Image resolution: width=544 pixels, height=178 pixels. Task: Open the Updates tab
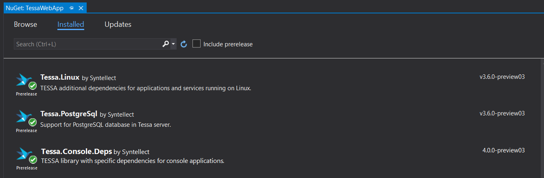click(118, 24)
